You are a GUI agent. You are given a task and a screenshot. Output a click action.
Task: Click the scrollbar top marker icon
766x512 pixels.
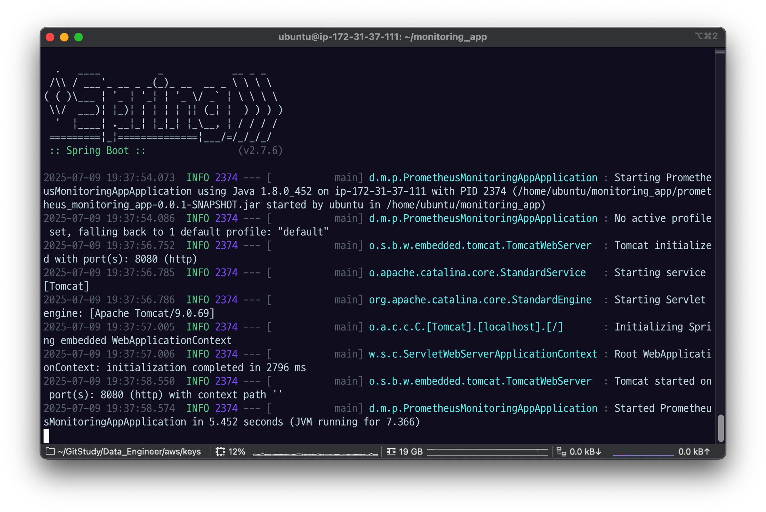(720, 52)
